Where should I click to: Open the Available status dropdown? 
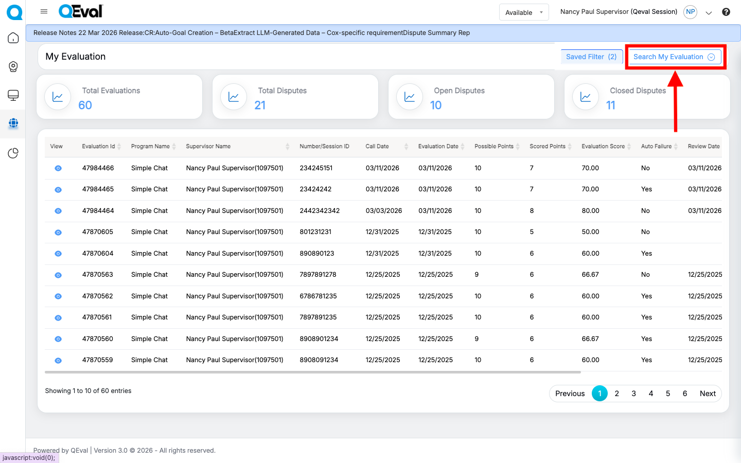(523, 12)
